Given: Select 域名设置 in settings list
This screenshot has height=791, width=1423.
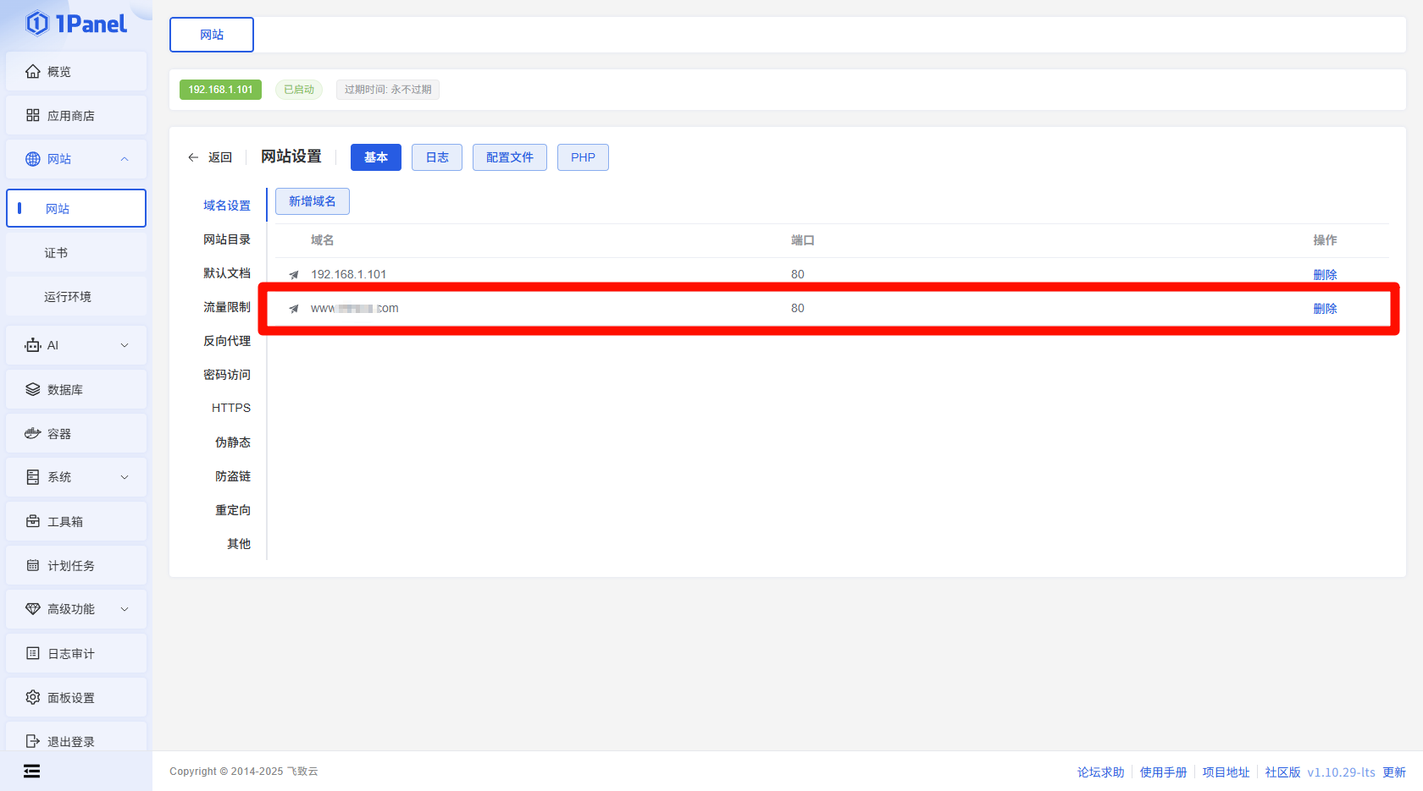Looking at the screenshot, I should pos(227,206).
